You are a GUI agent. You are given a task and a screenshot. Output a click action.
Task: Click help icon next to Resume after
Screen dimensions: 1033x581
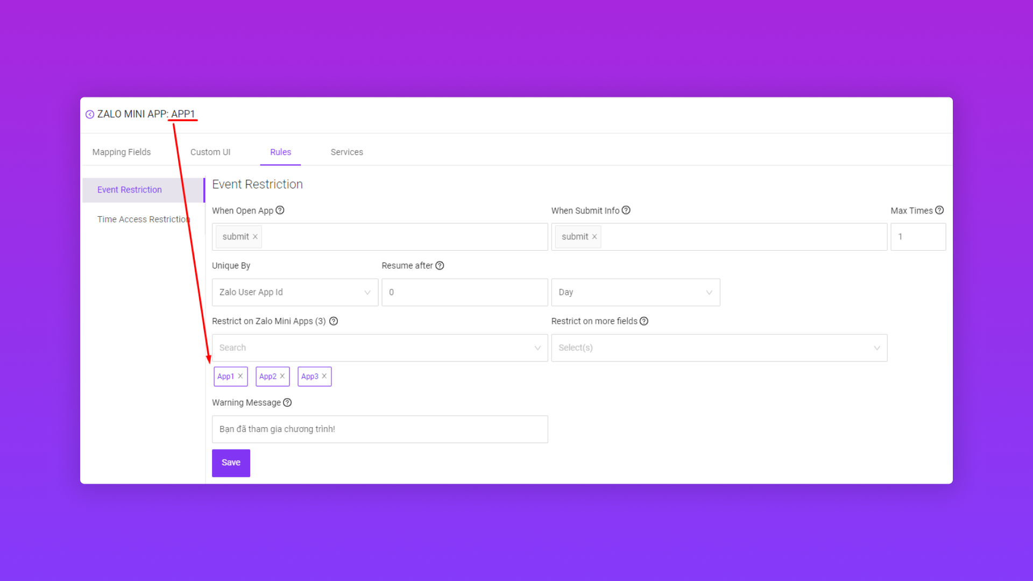pos(440,266)
